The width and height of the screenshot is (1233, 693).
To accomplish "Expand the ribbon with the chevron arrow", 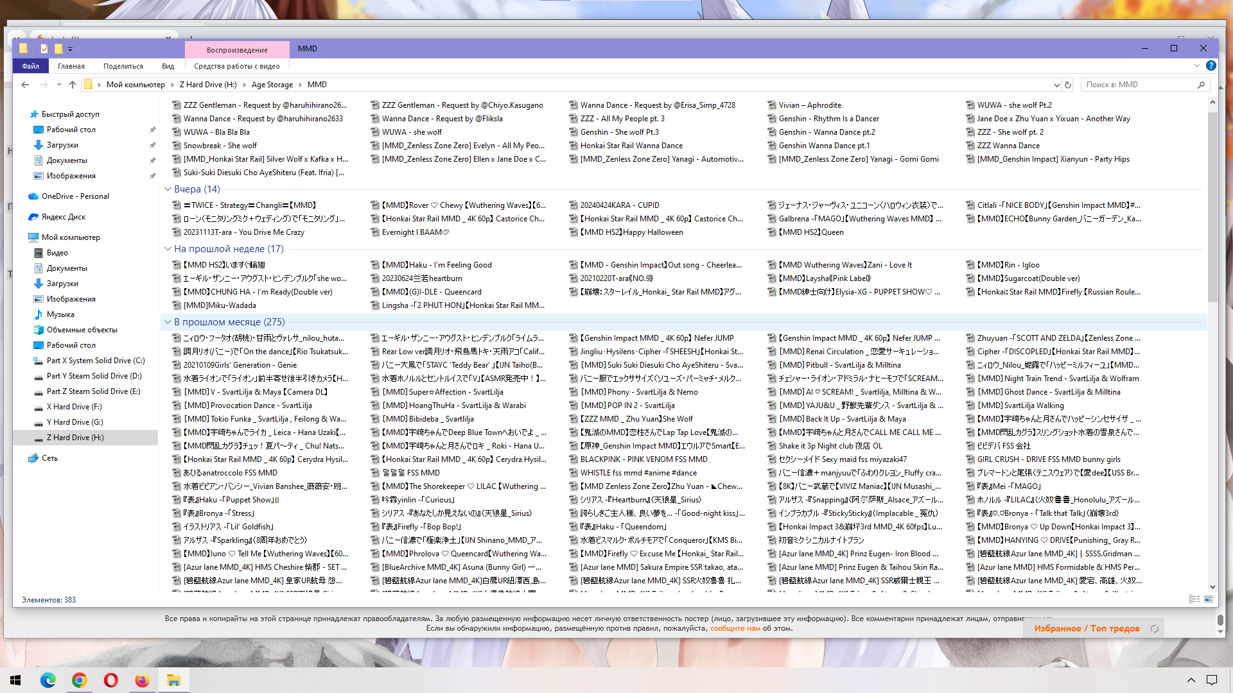I will (1197, 65).
